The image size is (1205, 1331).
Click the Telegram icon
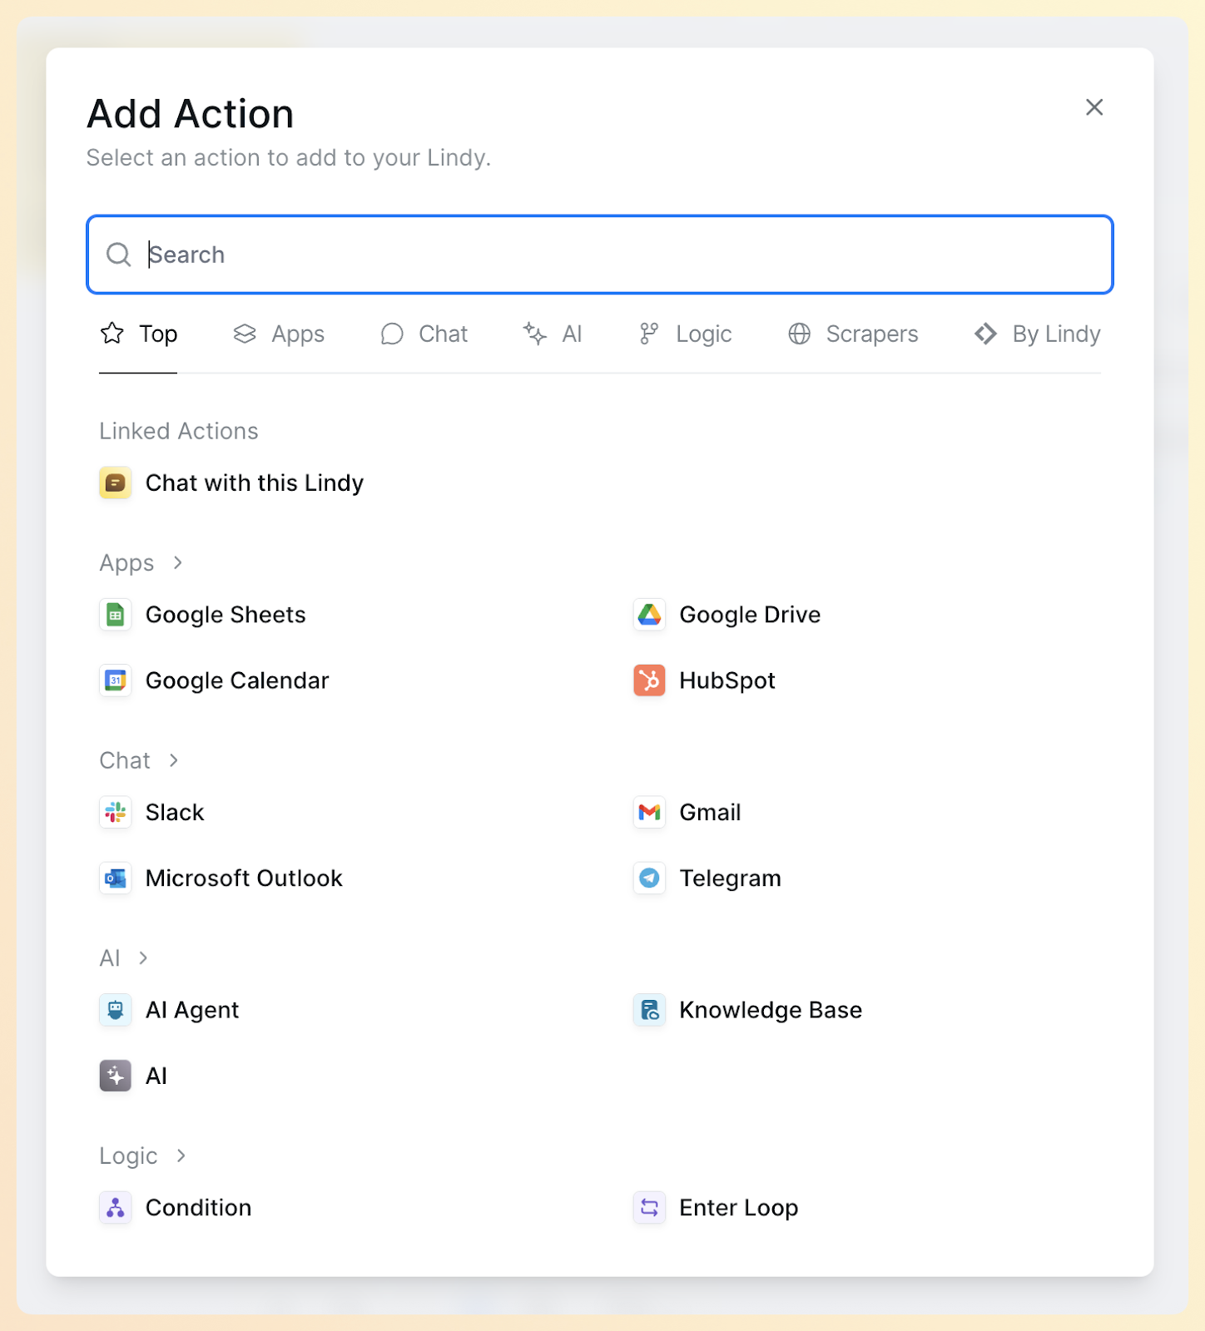coord(649,878)
